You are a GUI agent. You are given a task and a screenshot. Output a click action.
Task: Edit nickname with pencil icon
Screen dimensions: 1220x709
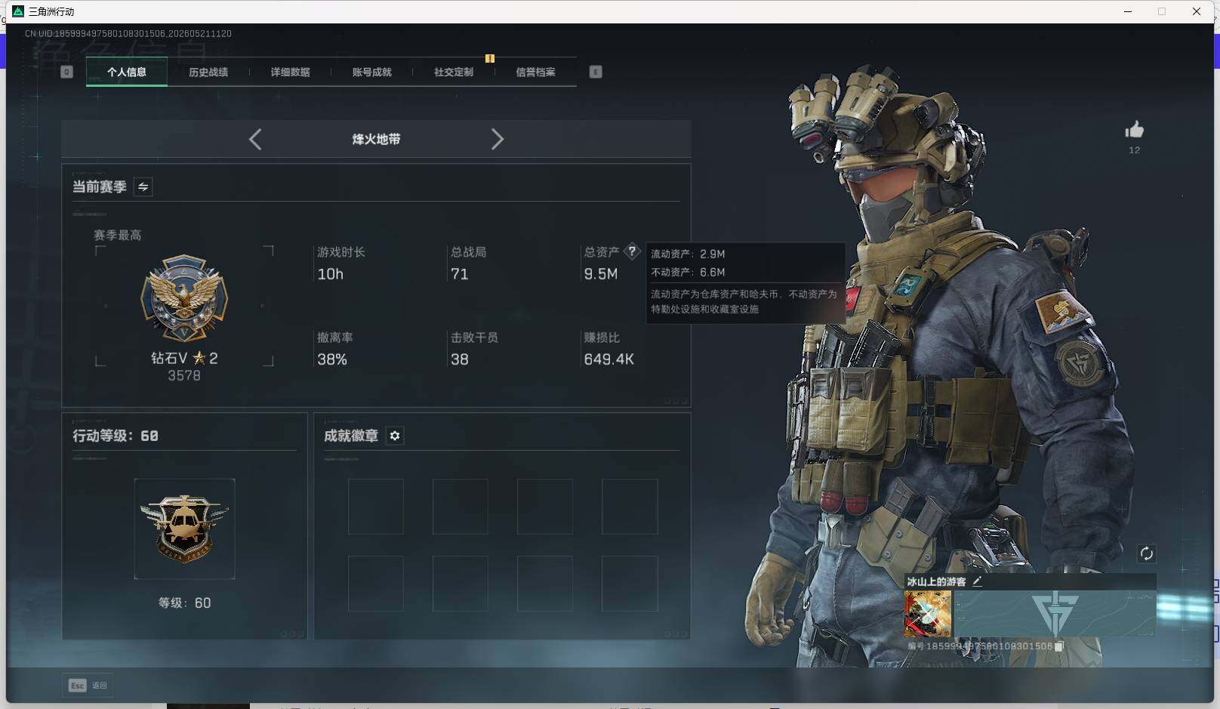pos(977,581)
